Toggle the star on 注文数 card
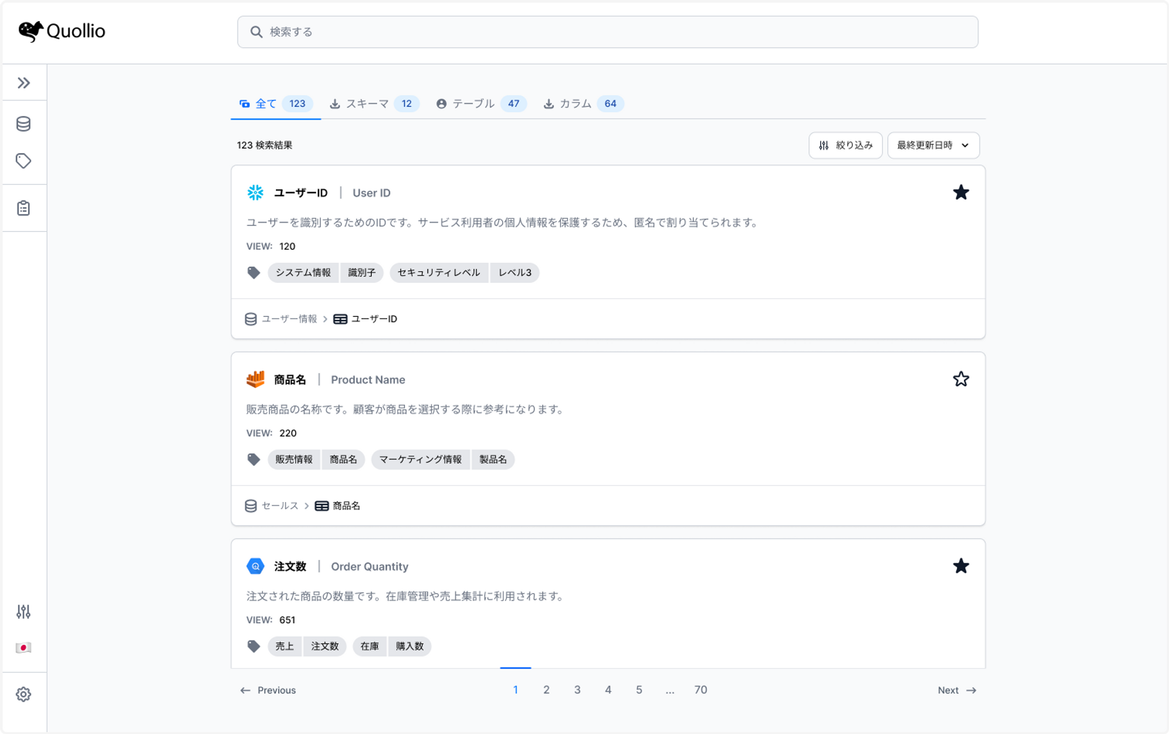The image size is (1169, 734). tap(960, 566)
